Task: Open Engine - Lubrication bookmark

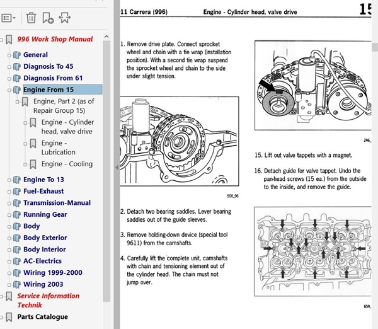Action: [59, 147]
